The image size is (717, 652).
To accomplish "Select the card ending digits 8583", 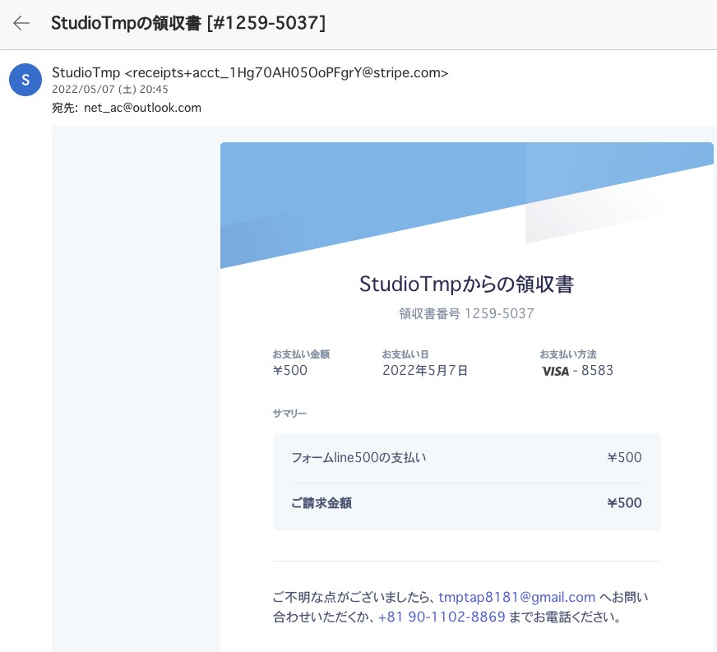I will coord(597,370).
